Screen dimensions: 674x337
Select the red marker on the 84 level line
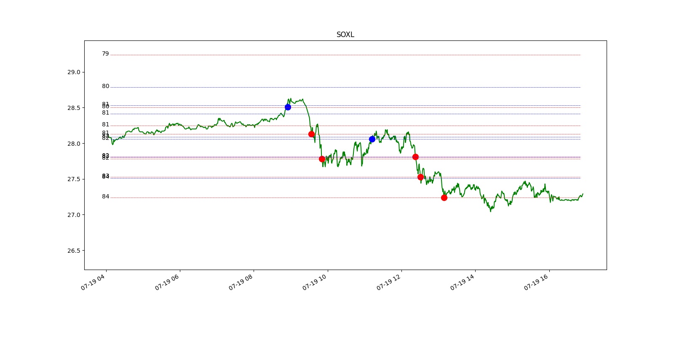tap(444, 198)
